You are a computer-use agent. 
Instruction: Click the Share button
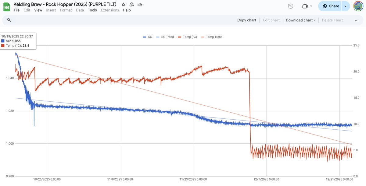[330, 6]
